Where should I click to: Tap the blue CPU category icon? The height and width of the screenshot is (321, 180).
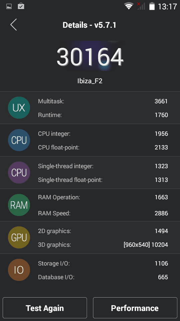pyautogui.click(x=19, y=140)
